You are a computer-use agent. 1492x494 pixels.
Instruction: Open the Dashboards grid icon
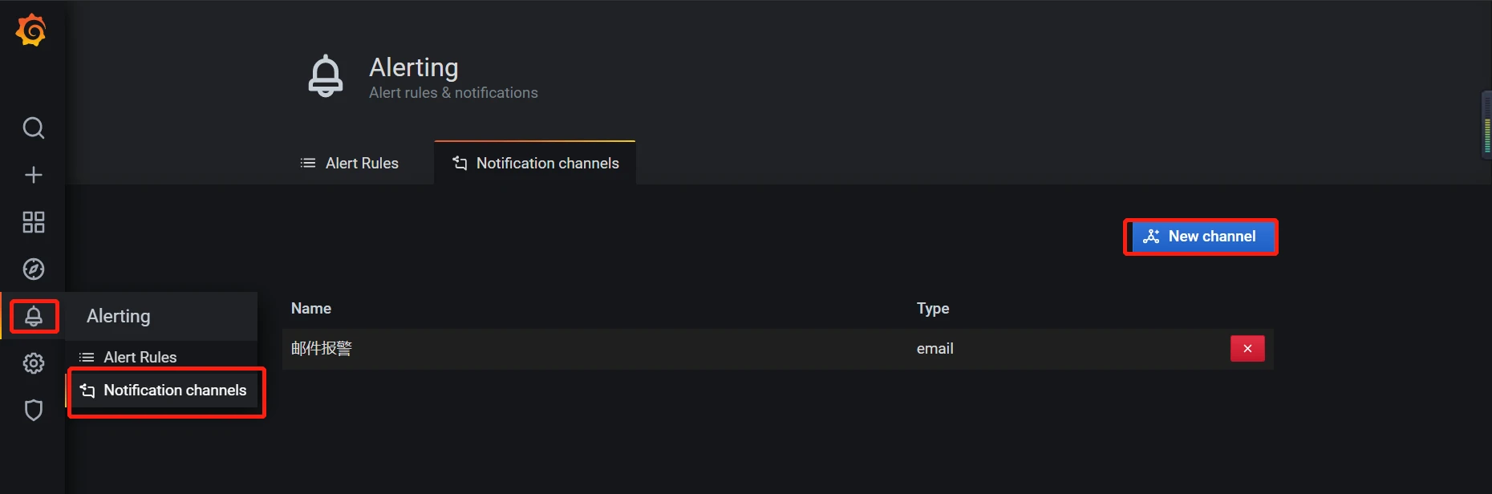[33, 222]
